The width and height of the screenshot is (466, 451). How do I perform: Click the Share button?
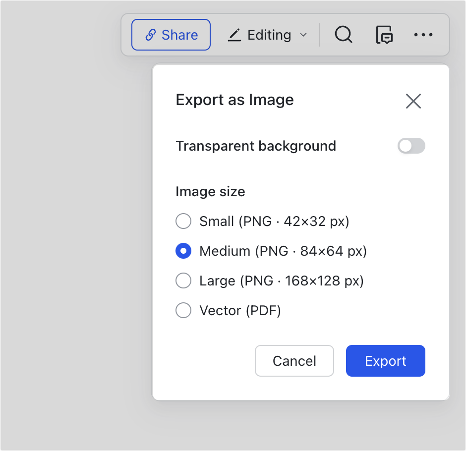(171, 35)
